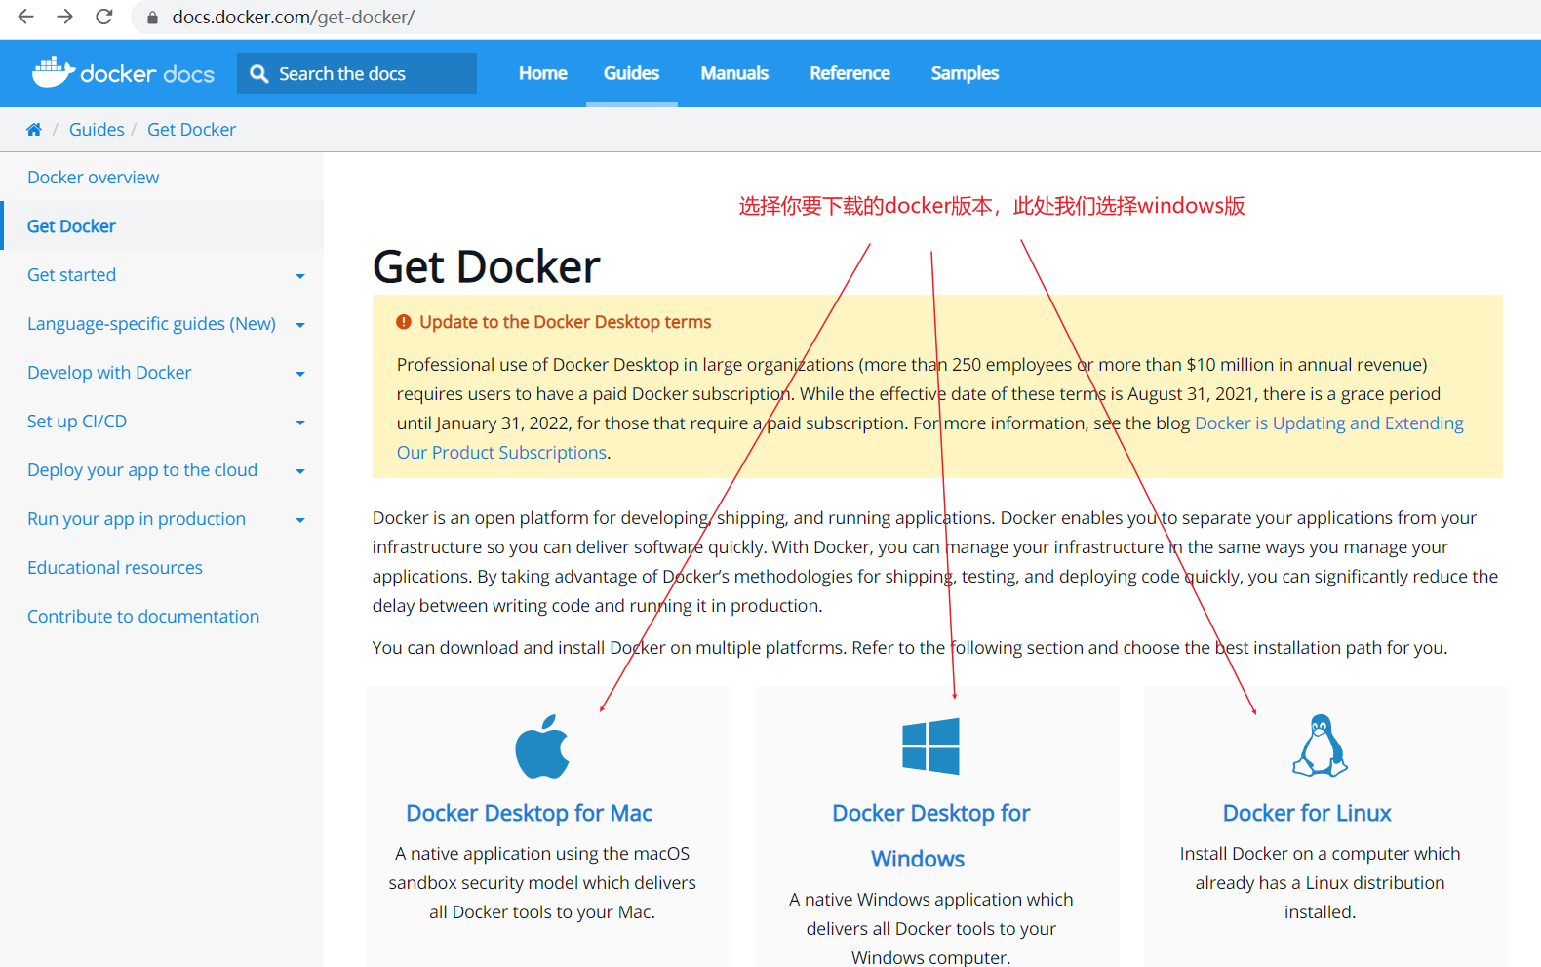Focus the Search the docs field

click(x=357, y=73)
